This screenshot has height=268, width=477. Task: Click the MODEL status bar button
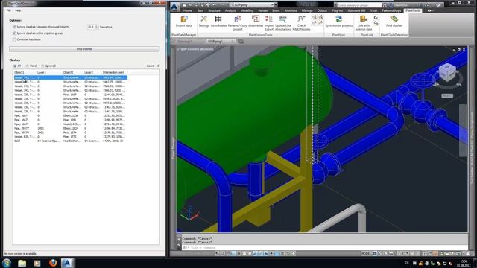pyautogui.click(x=366, y=253)
